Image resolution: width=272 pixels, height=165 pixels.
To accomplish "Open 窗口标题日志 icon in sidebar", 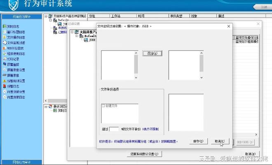I will (5, 32).
